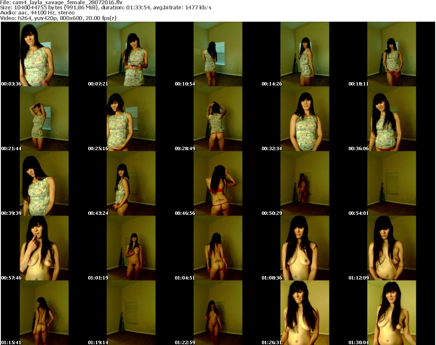Image resolution: width=436 pixels, height=345 pixels.
Task: Select the thumbnail stamped 00:39:39
Action: (x=44, y=184)
